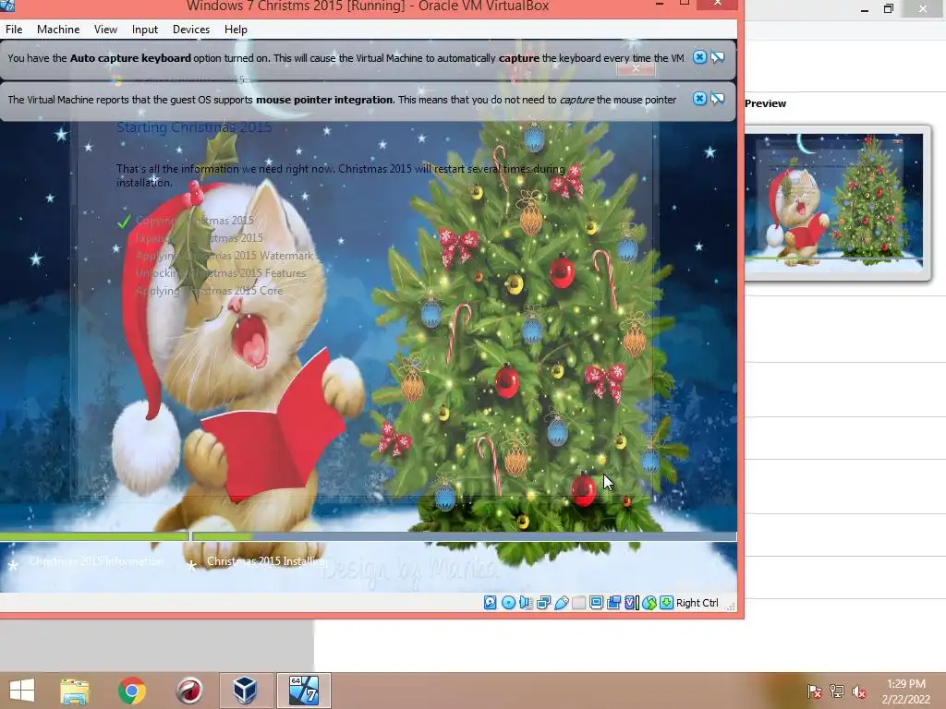The width and height of the screenshot is (946, 709).
Task: Click the display settings status icon
Action: 596,602
